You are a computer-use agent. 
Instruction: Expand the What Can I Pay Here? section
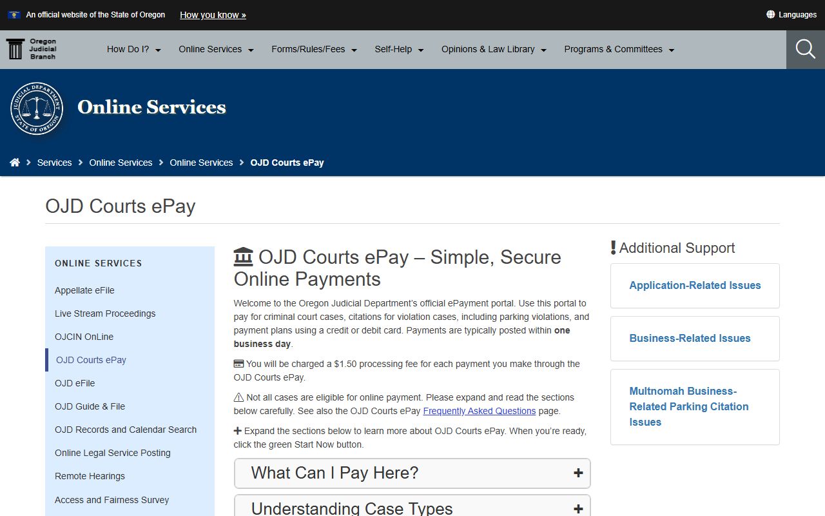[412, 473]
